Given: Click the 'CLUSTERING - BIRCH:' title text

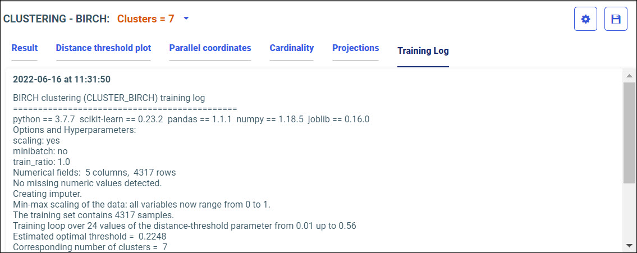Looking at the screenshot, I should tap(57, 19).
